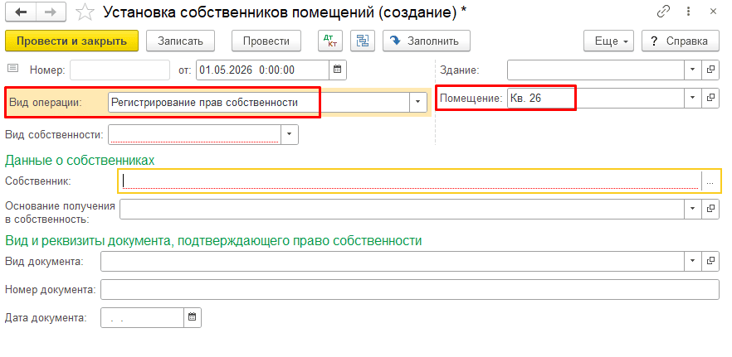This screenshot has width=732, height=357.
Task: Click the forward arrow navigation button
Action: click(51, 12)
